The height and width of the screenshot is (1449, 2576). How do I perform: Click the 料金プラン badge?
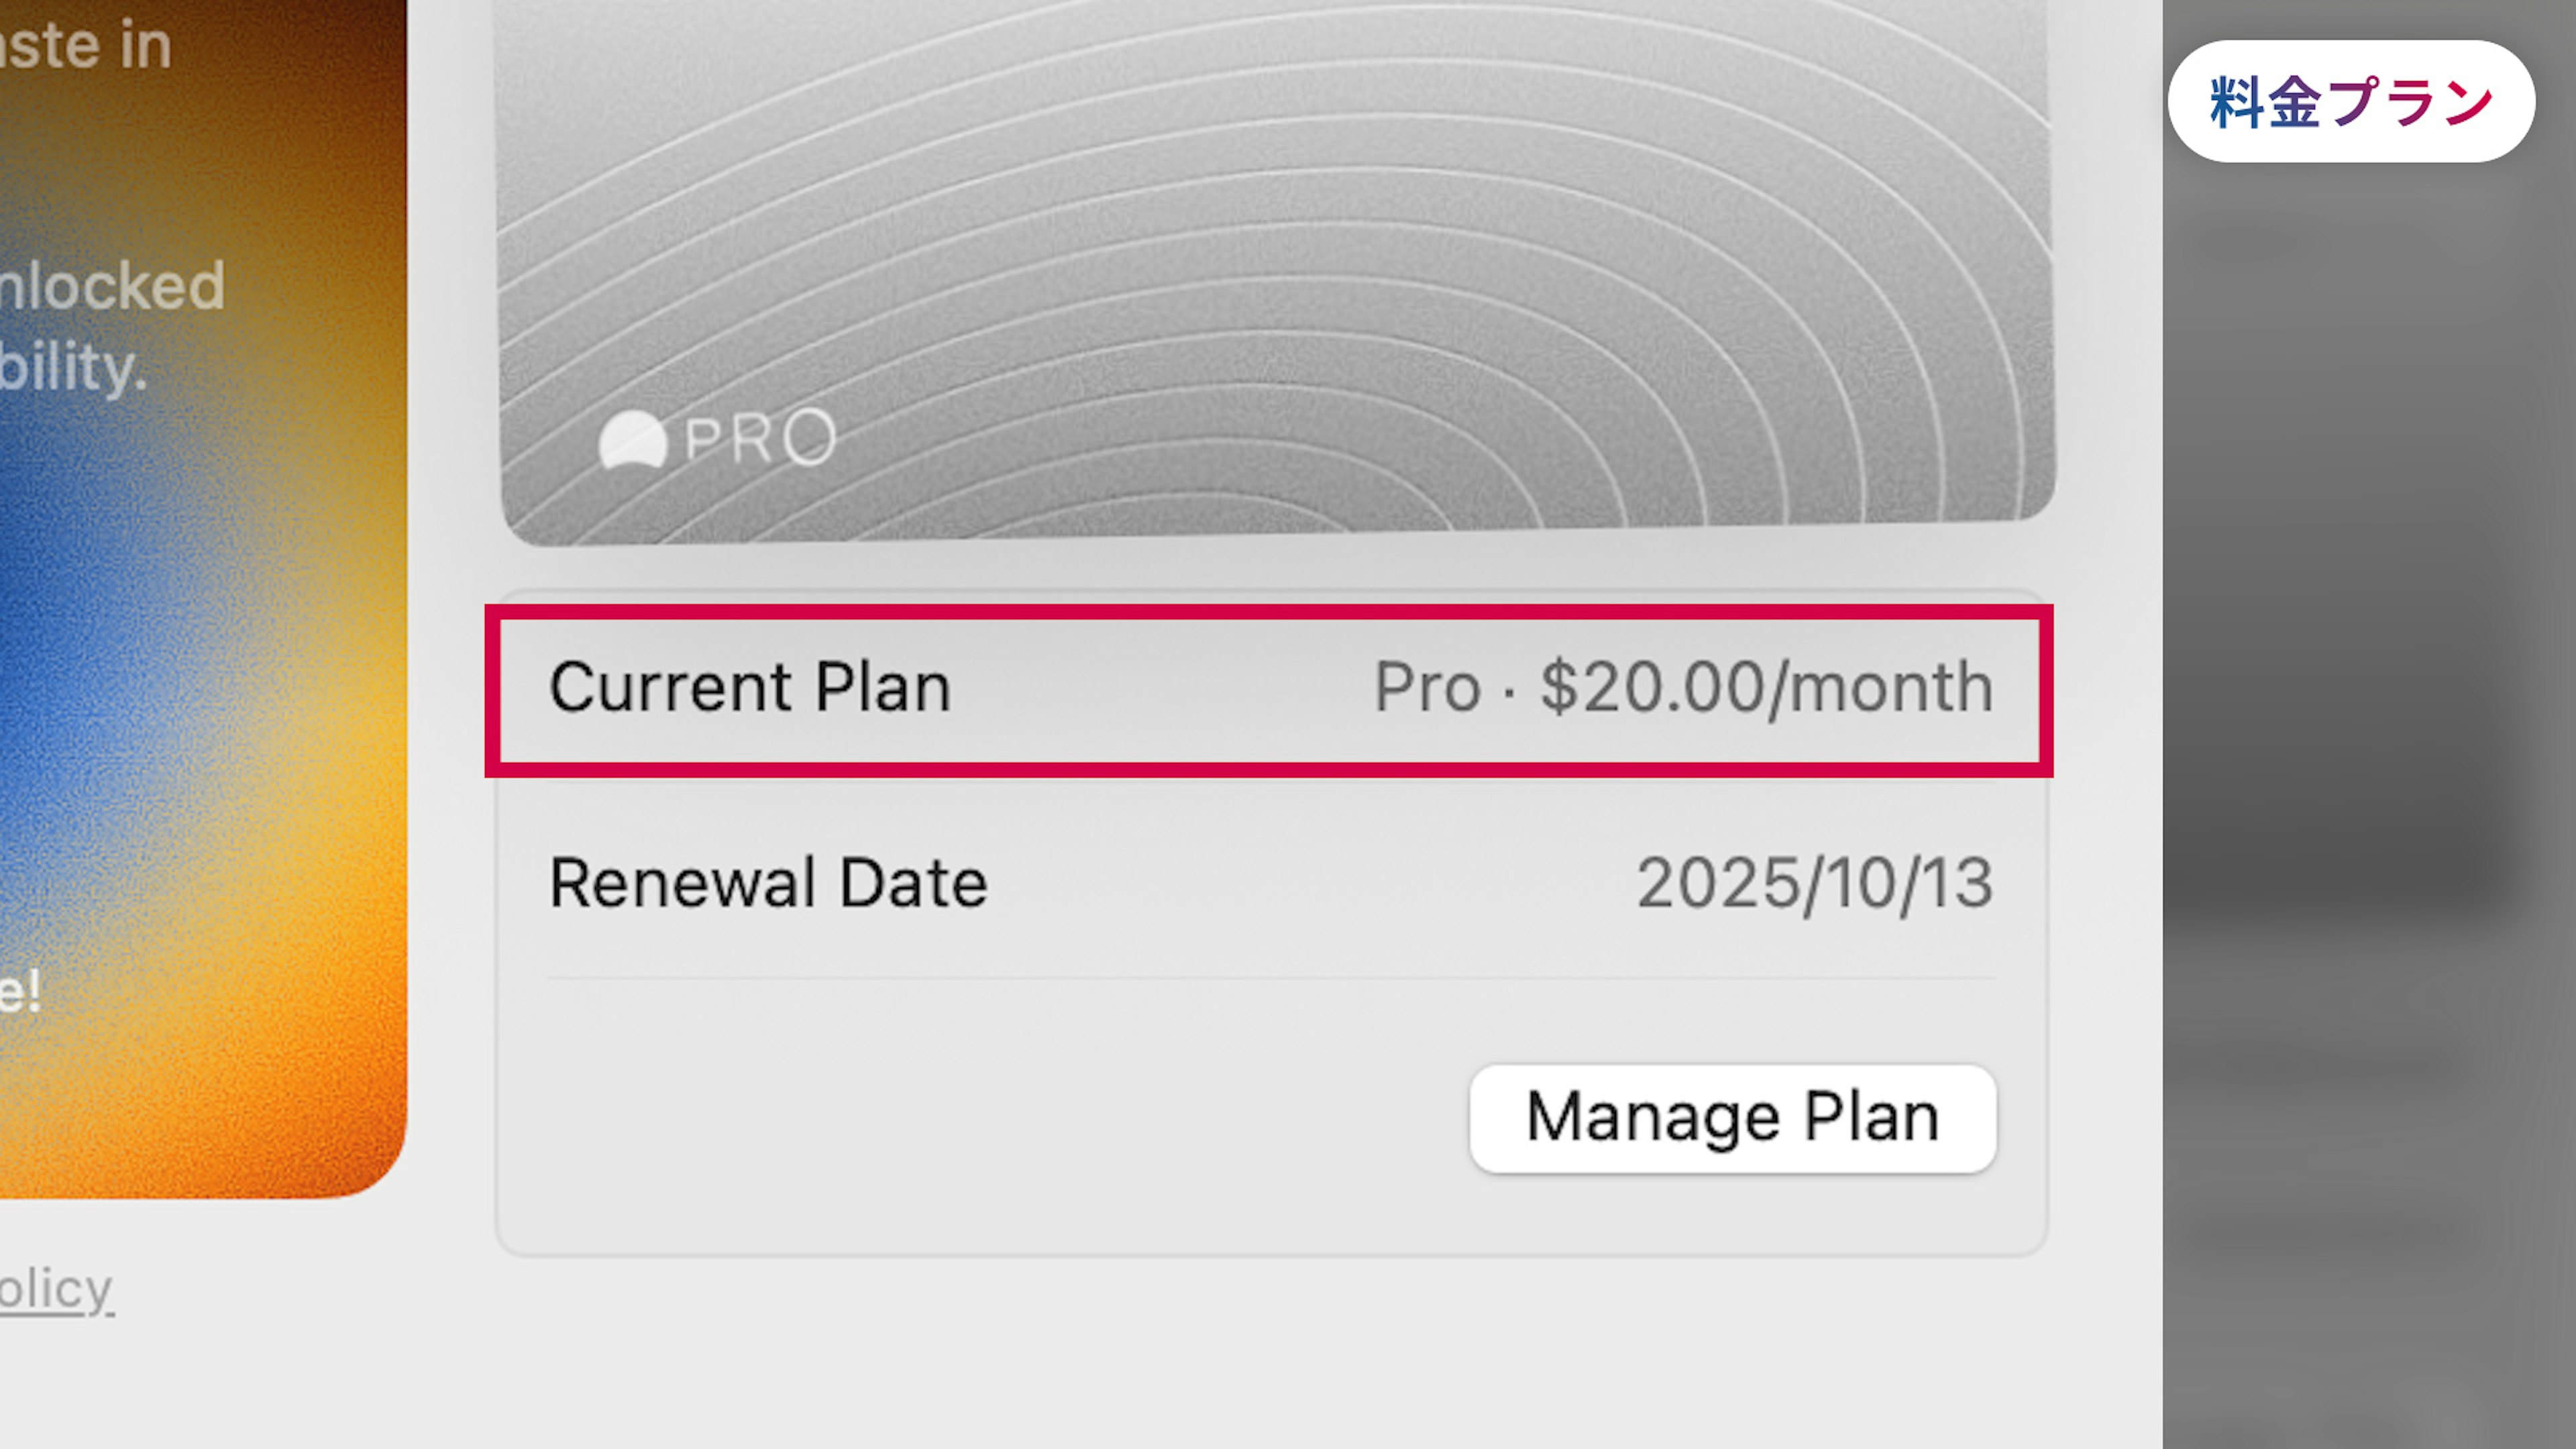2350,101
